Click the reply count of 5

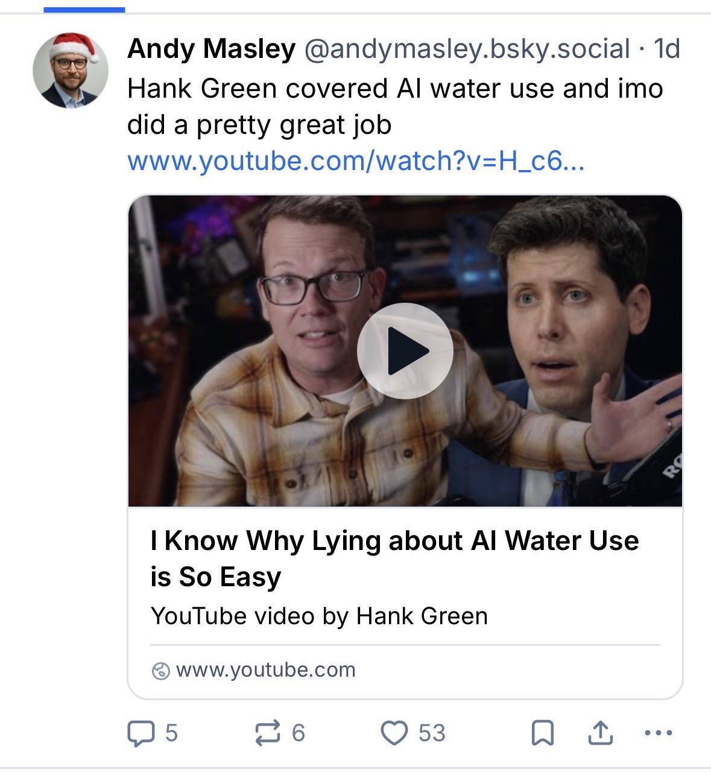[x=171, y=733]
